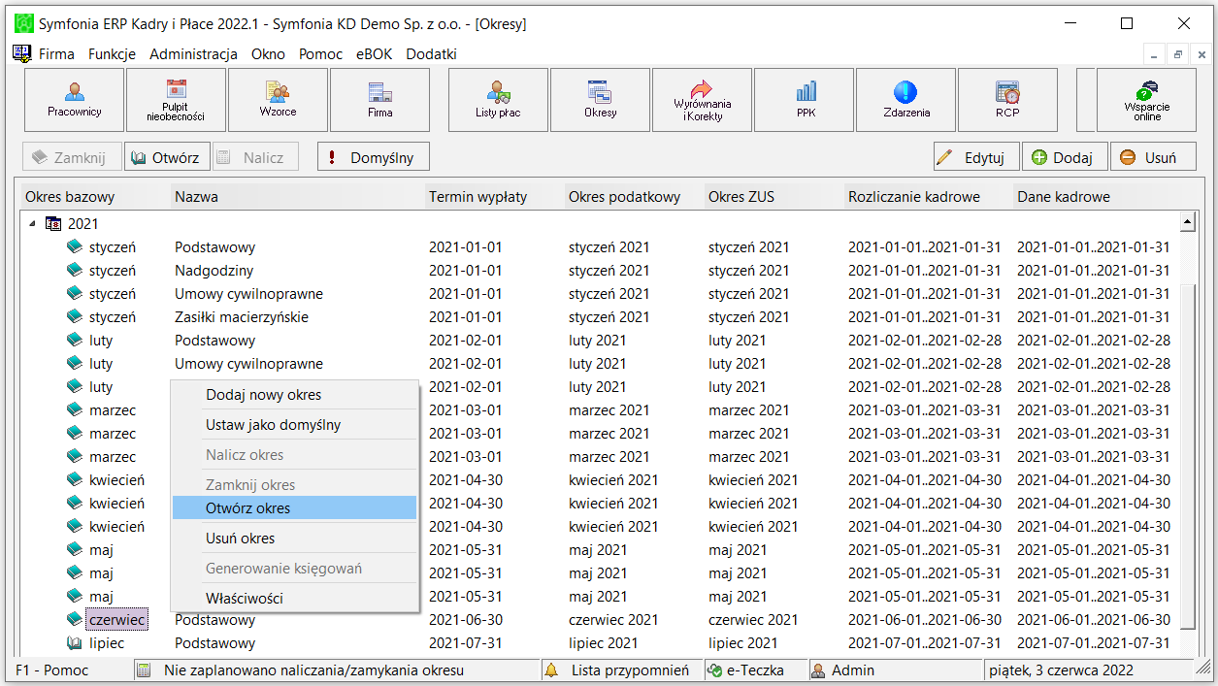Image resolution: width=1218 pixels, height=686 pixels.
Task: Click the open-book icon of lipiec row
Action: tap(75, 643)
